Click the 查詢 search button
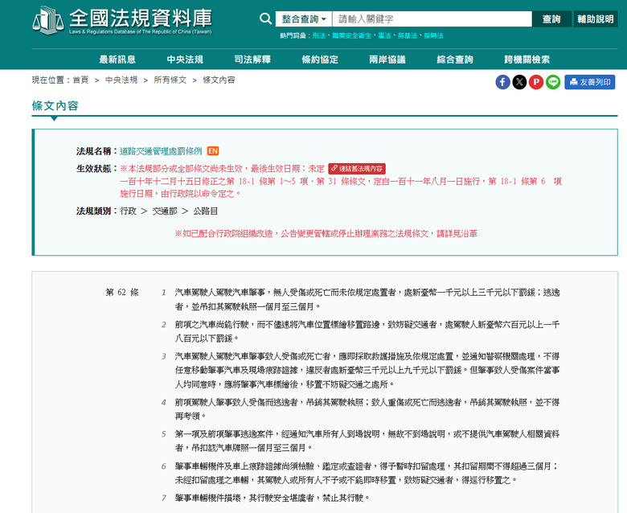627x513 pixels. click(551, 18)
